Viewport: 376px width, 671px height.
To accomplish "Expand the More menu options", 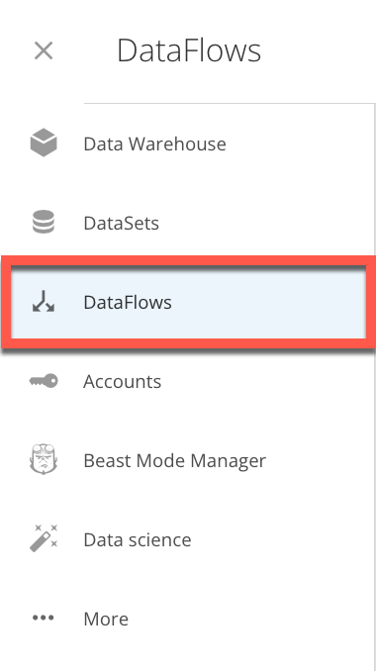I will point(106,619).
